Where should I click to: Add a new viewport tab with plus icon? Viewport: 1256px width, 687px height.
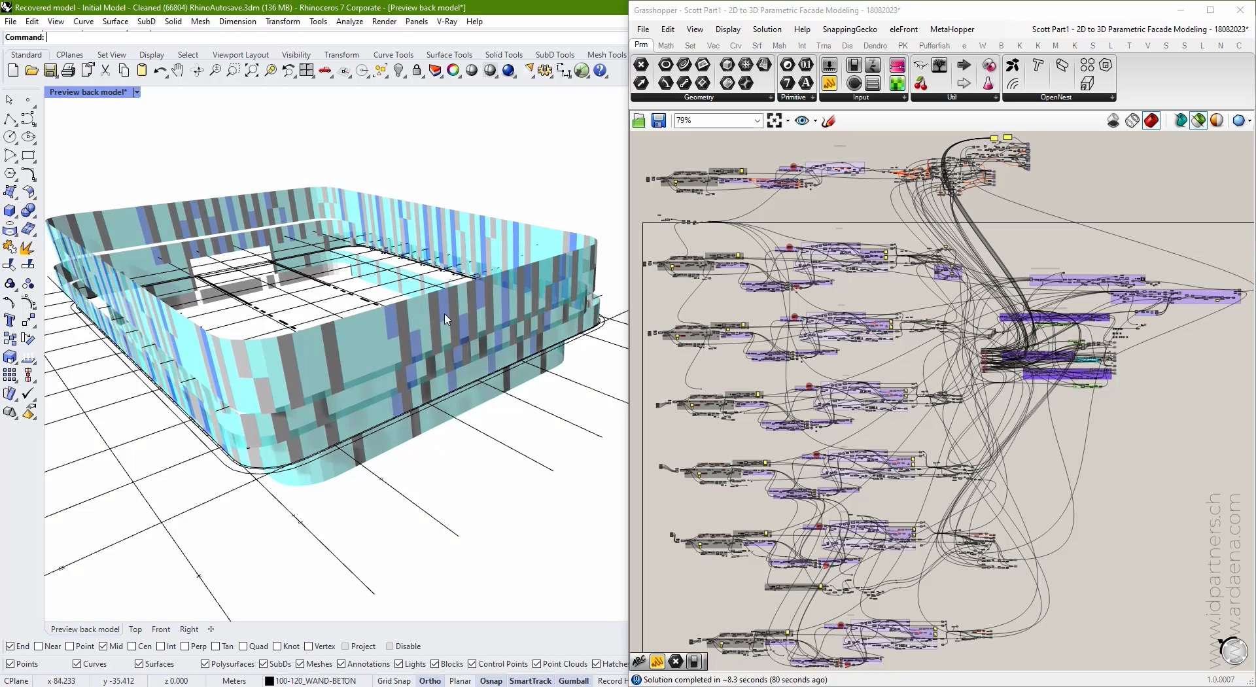(x=211, y=629)
